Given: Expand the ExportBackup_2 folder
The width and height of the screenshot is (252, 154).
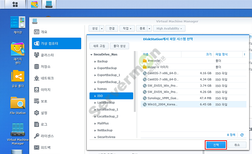Looking at the screenshot, I should (95, 82).
